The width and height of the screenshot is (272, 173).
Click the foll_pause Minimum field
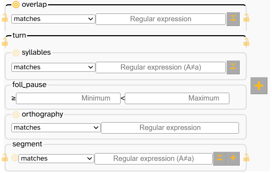tap(68, 98)
